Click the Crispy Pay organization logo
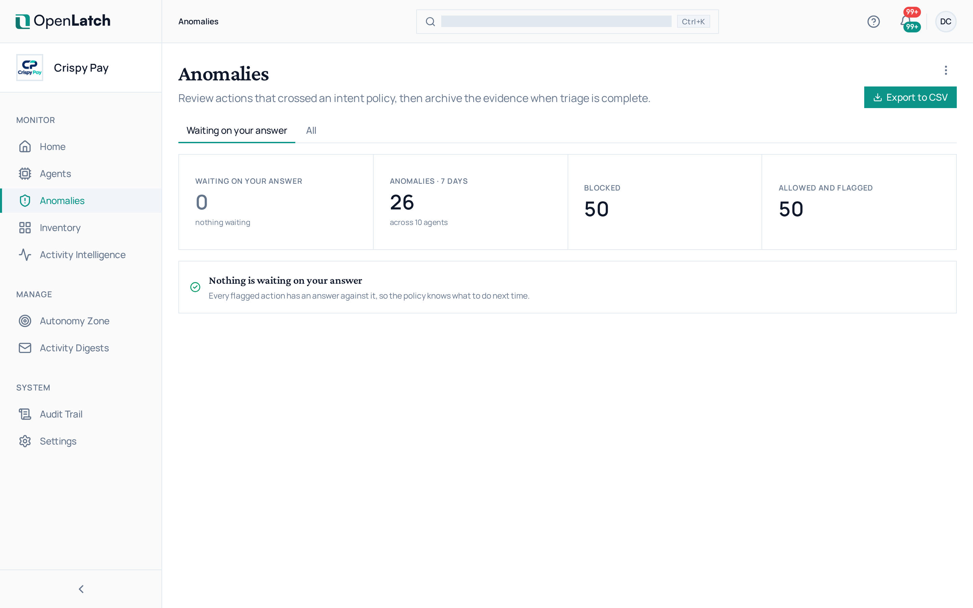973x608 pixels. coord(30,68)
